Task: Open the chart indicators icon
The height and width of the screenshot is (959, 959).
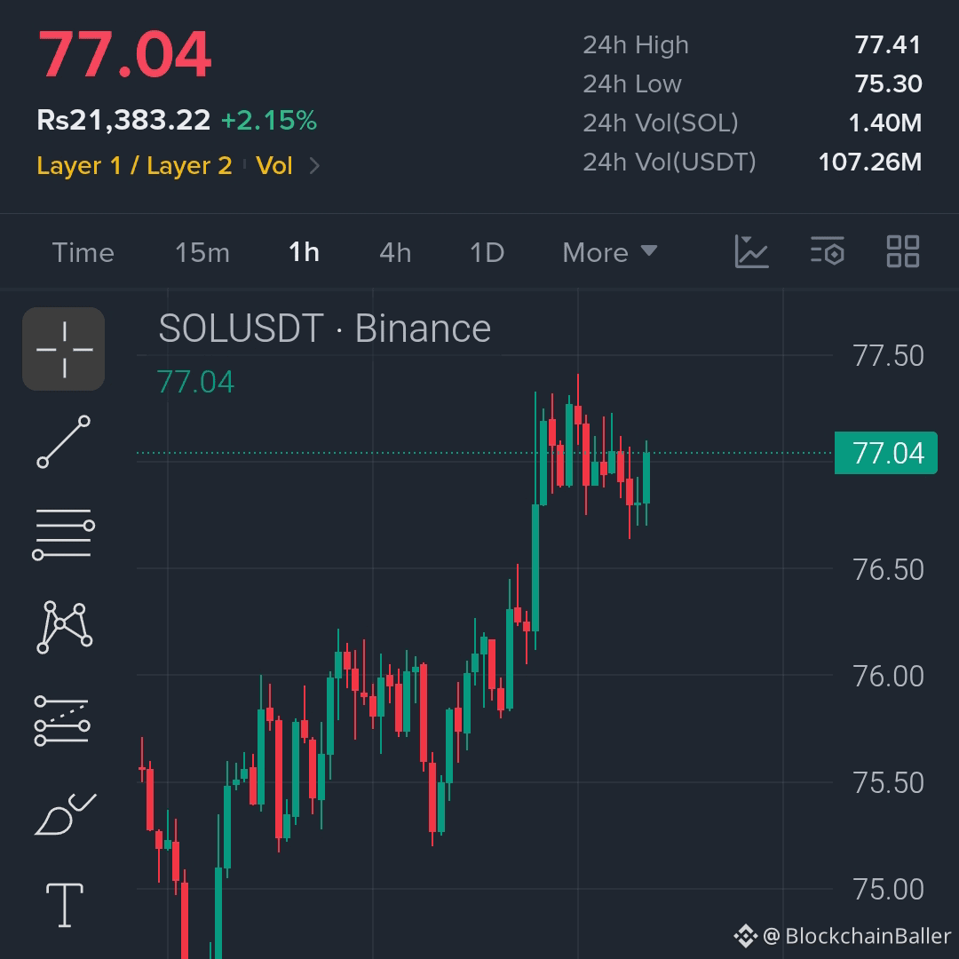Action: (751, 251)
